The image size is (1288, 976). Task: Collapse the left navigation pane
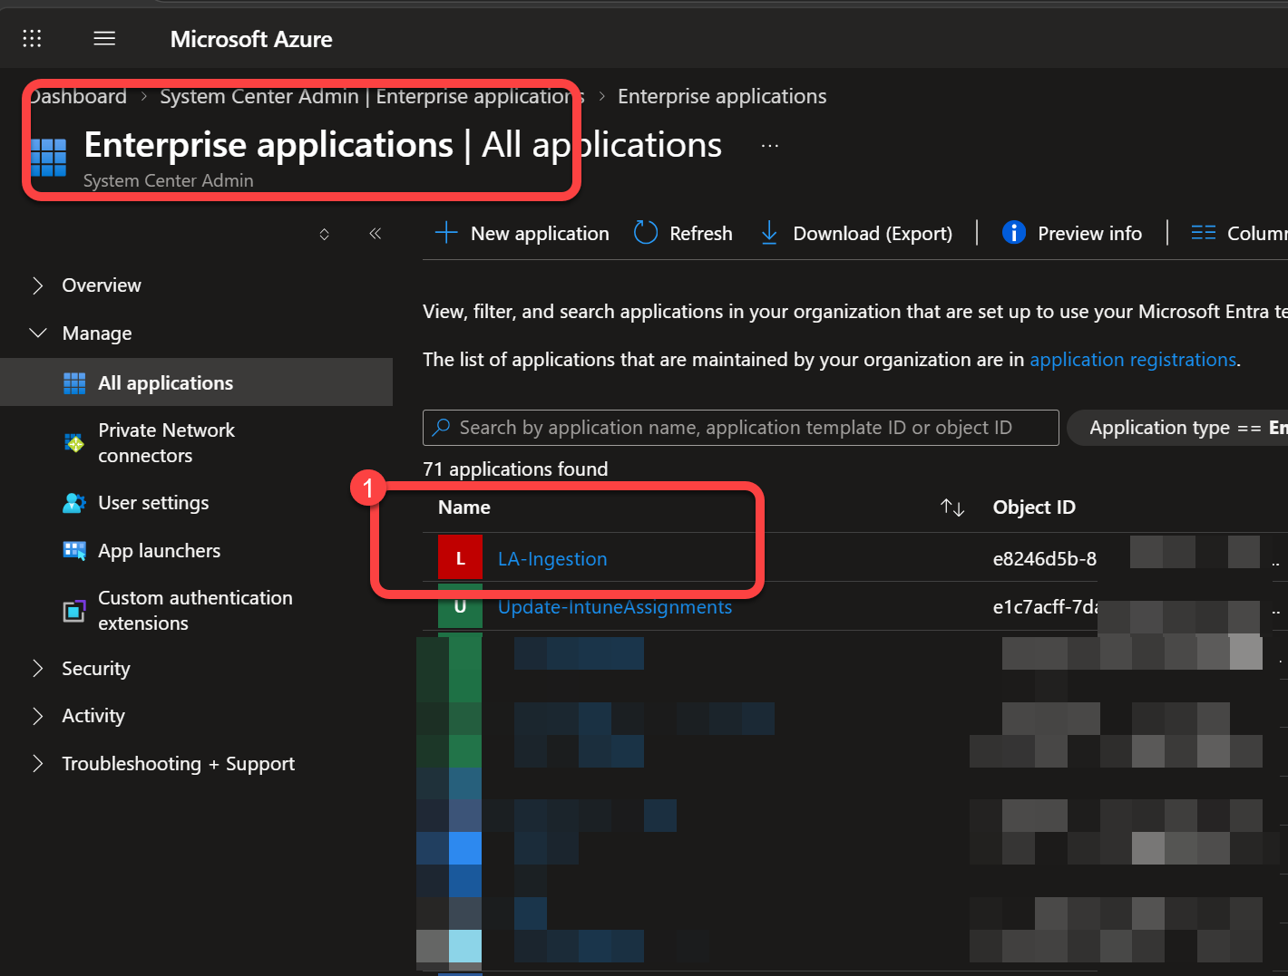click(375, 234)
